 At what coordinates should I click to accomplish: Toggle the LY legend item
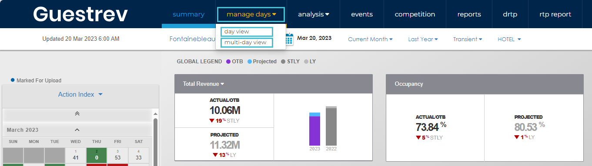[310, 62]
